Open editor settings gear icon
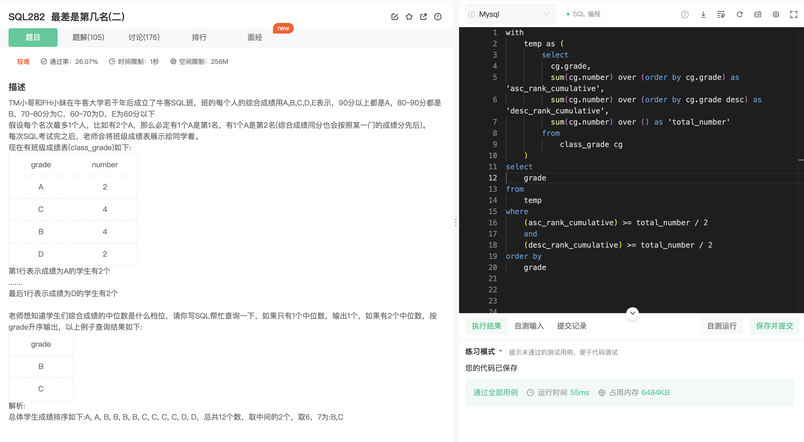 pos(775,14)
